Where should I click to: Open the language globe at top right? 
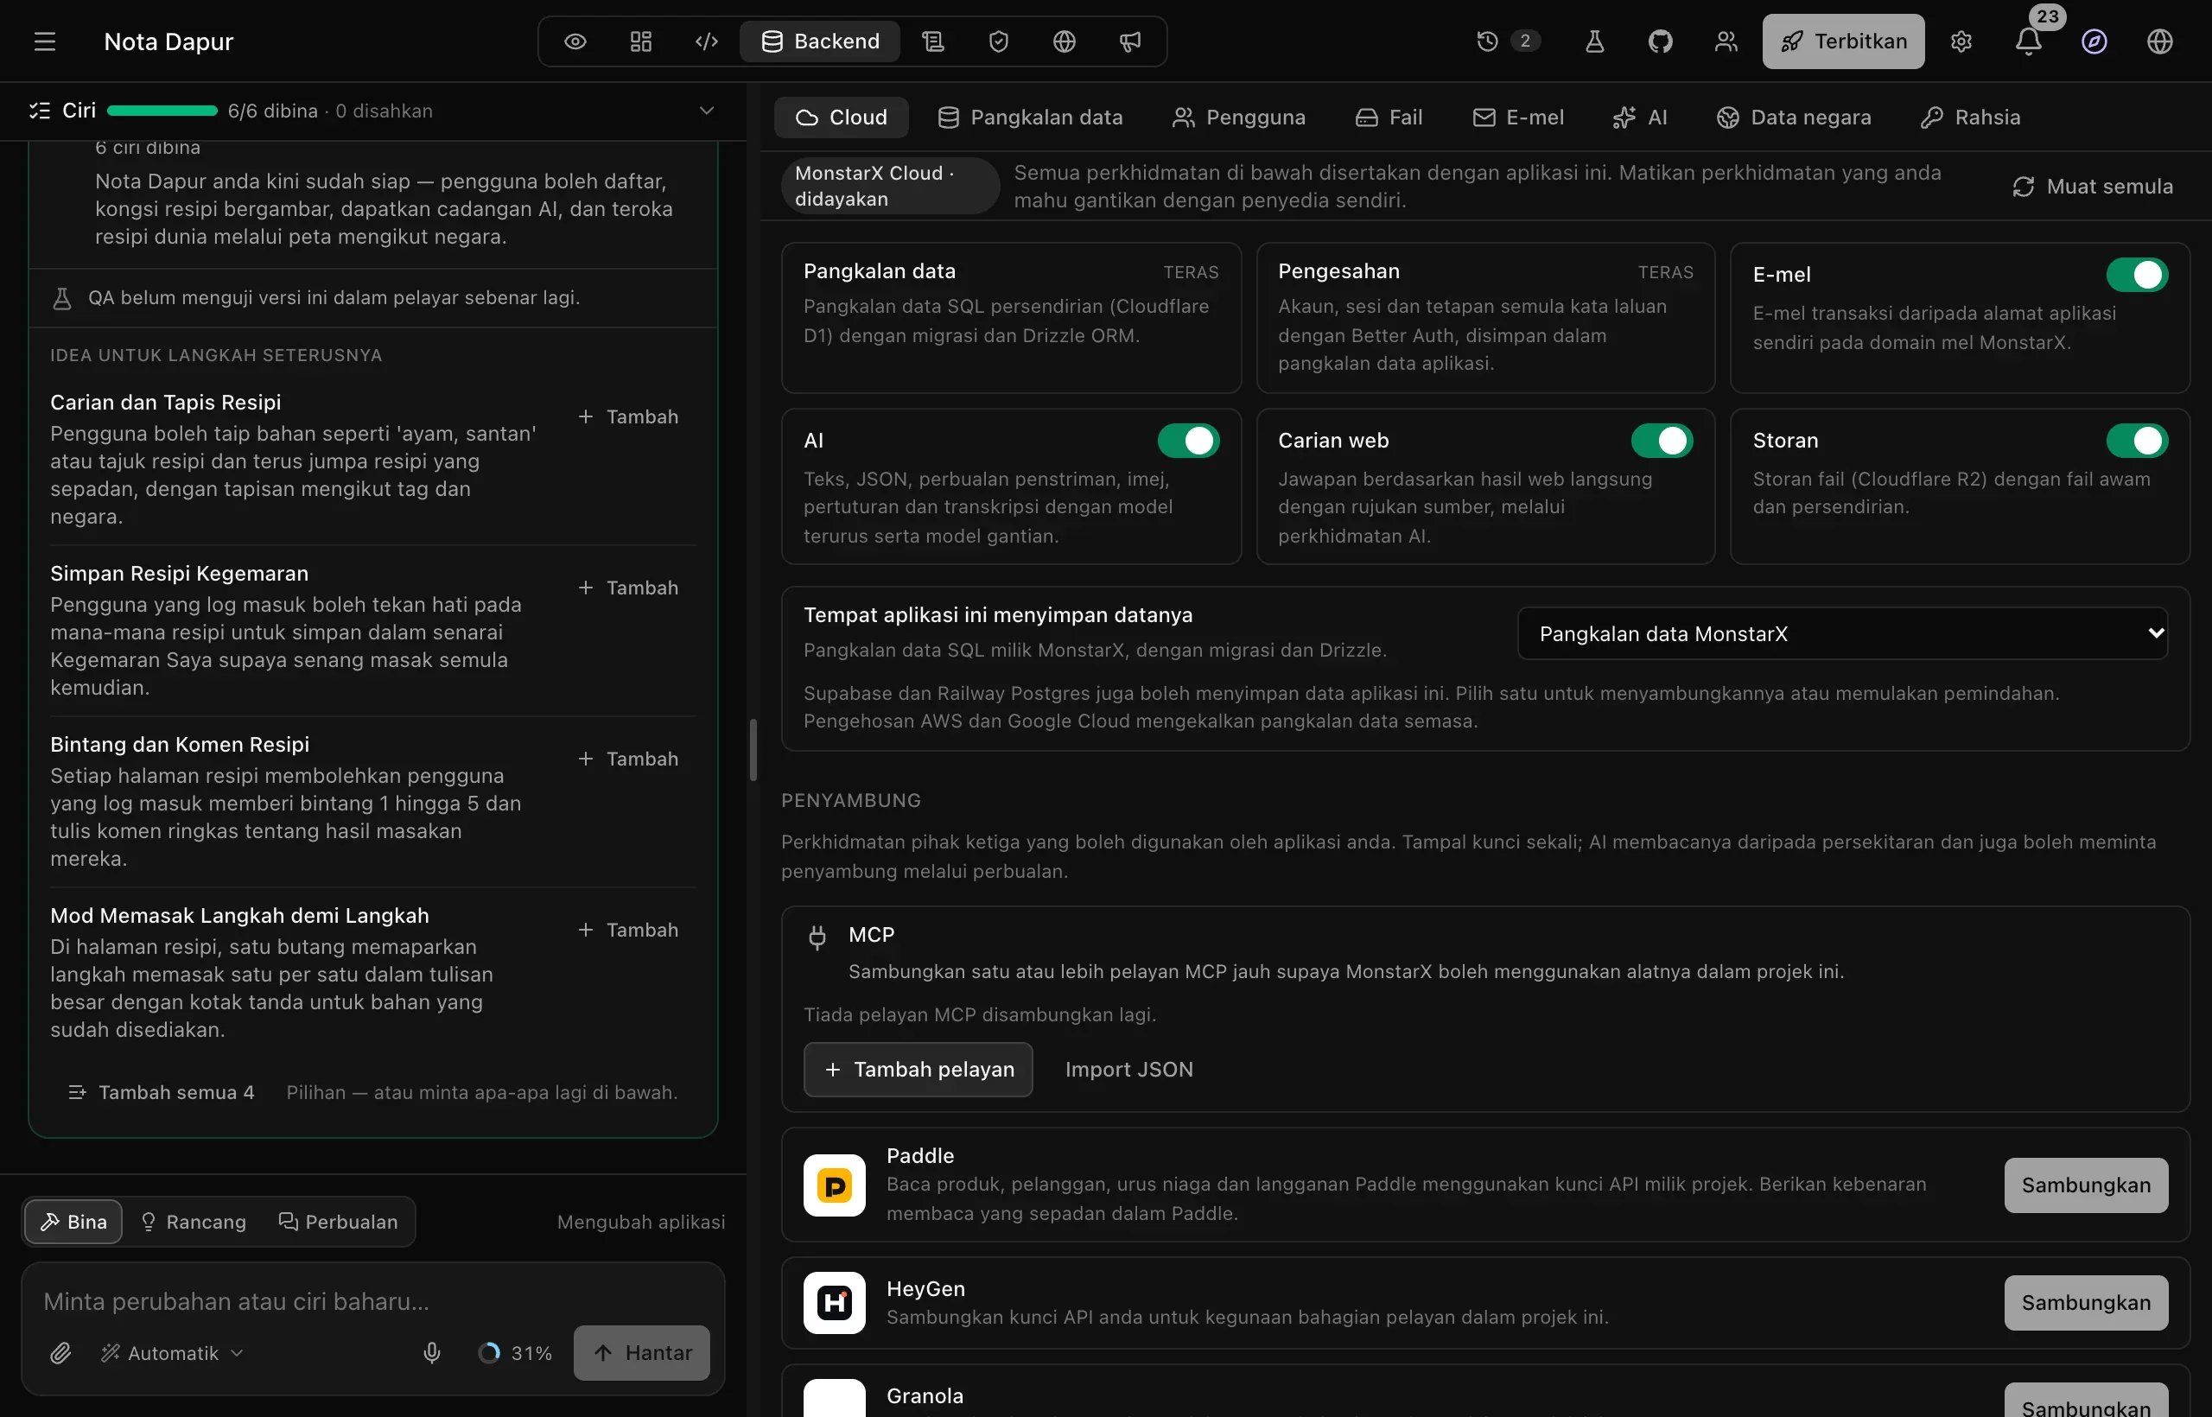(2159, 41)
